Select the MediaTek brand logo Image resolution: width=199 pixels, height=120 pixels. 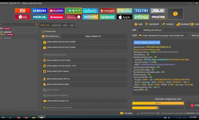coord(91,17)
